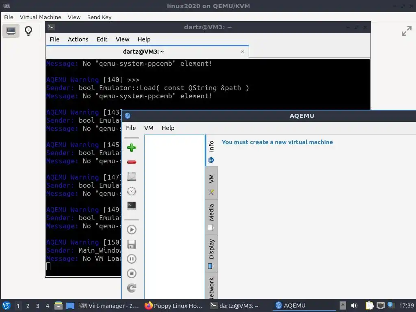Screen dimensions: 416x312
Task: Start the VM with the play icon
Action: coord(132,230)
